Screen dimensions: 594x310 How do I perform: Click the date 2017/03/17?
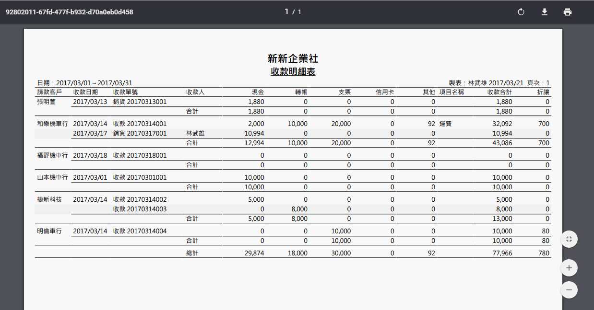[x=90, y=133]
